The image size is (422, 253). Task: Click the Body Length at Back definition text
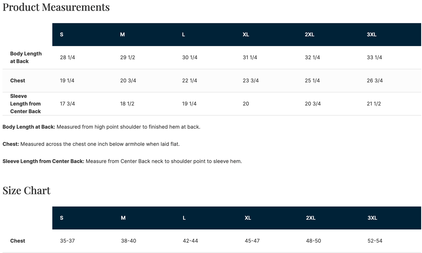click(x=101, y=127)
